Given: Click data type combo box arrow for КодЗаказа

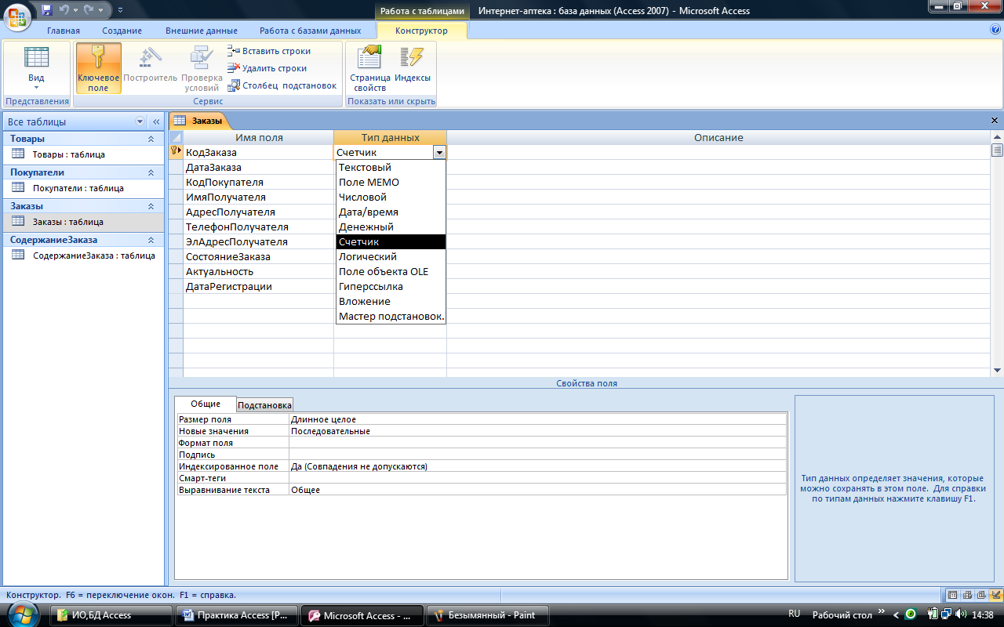Looking at the screenshot, I should point(439,153).
